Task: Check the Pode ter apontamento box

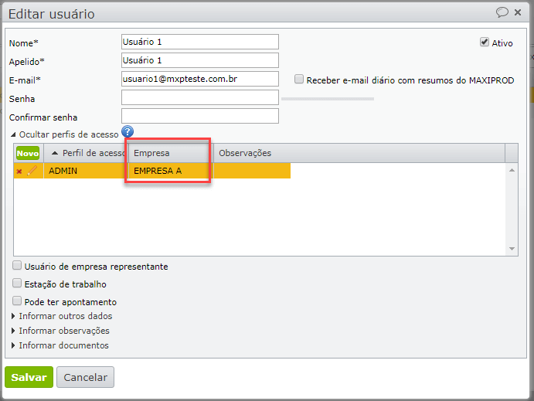Action: click(18, 301)
